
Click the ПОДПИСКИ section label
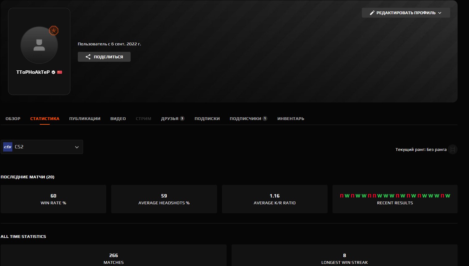[x=207, y=118]
